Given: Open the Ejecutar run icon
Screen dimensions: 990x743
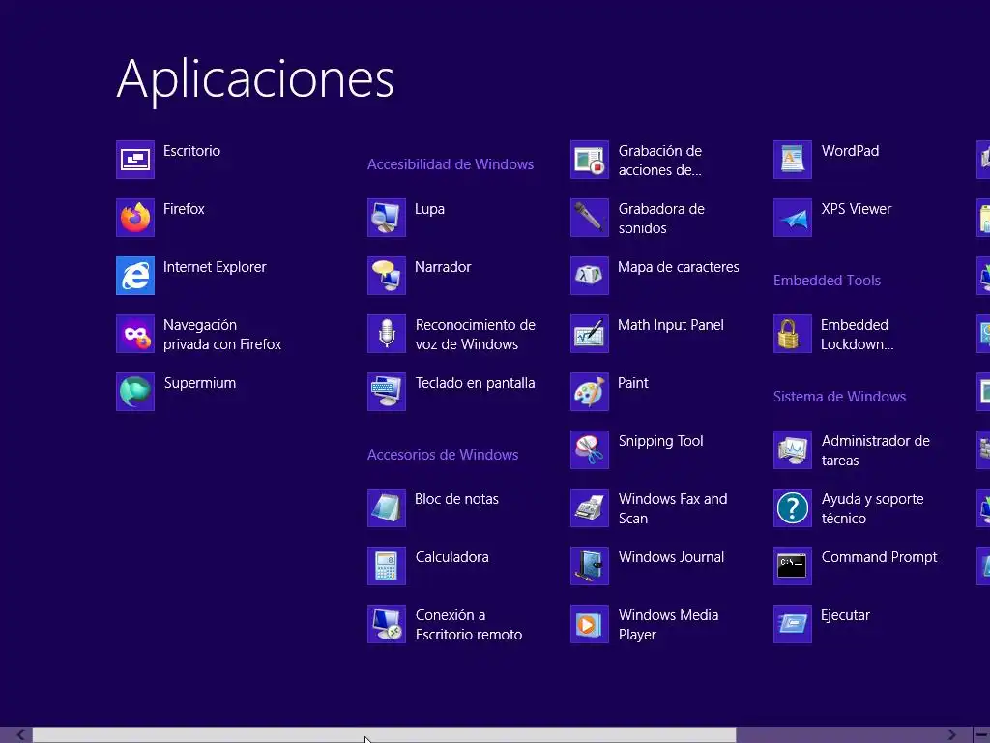Looking at the screenshot, I should [793, 624].
